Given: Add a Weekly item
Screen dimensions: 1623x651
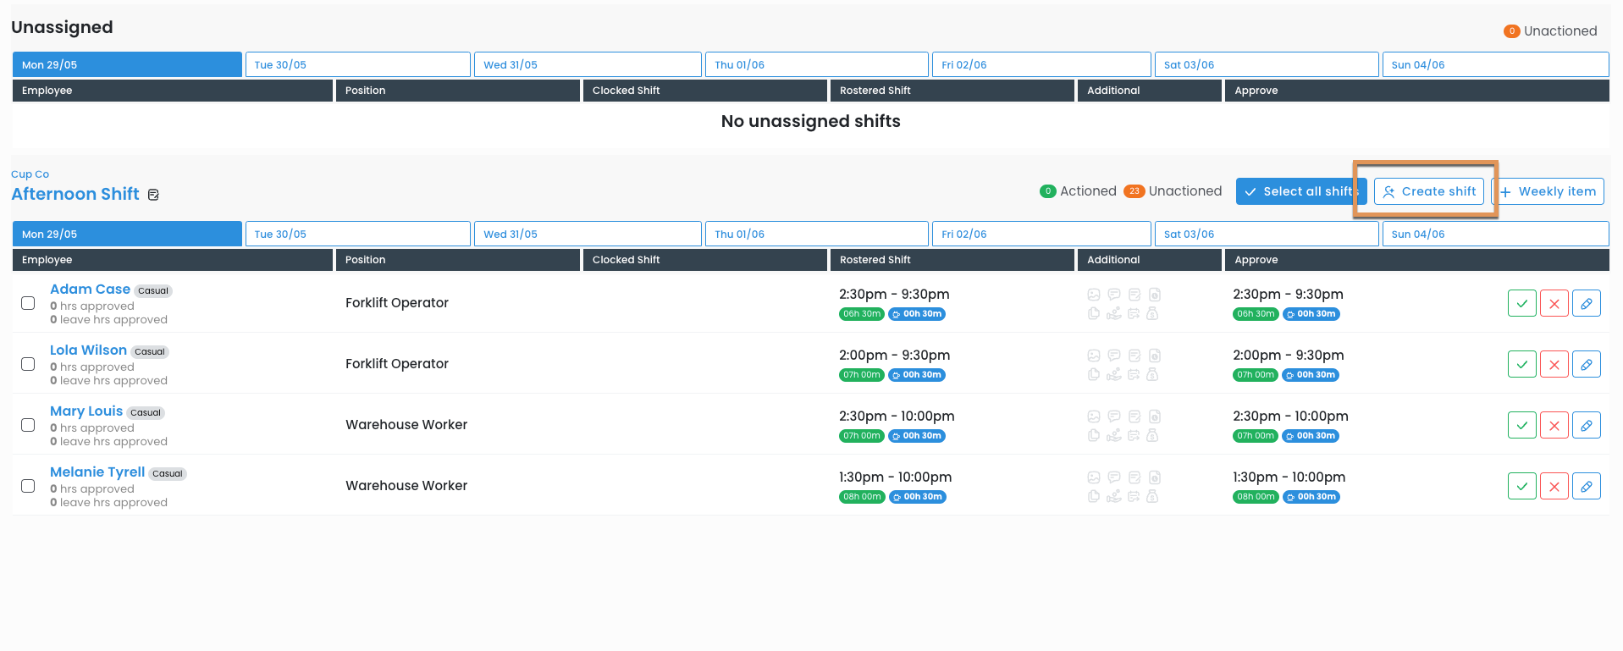Looking at the screenshot, I should click(x=1549, y=191).
